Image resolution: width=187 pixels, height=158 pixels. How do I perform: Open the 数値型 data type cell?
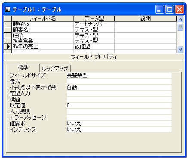pyautogui.click(x=94, y=46)
